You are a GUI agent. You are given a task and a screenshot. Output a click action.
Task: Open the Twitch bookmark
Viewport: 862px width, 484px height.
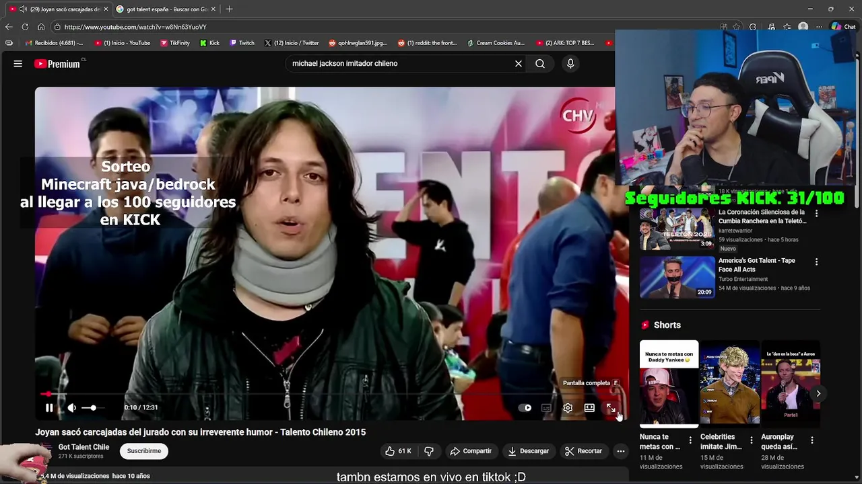(242, 43)
